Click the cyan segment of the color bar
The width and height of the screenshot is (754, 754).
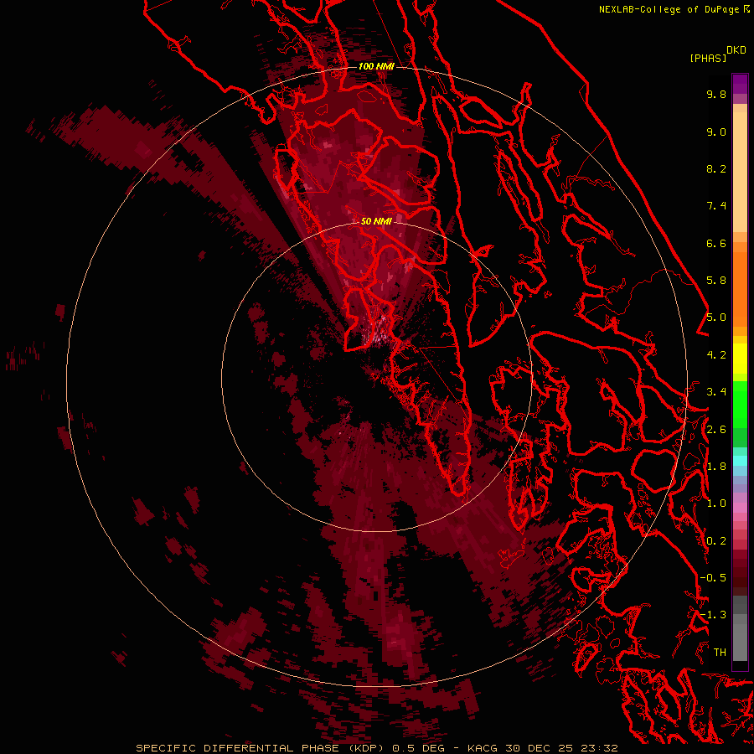point(740,460)
